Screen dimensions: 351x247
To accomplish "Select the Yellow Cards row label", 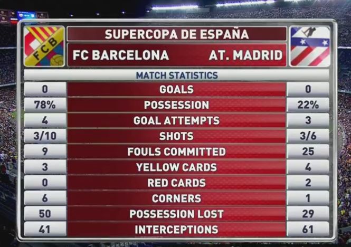I will 176,167.
